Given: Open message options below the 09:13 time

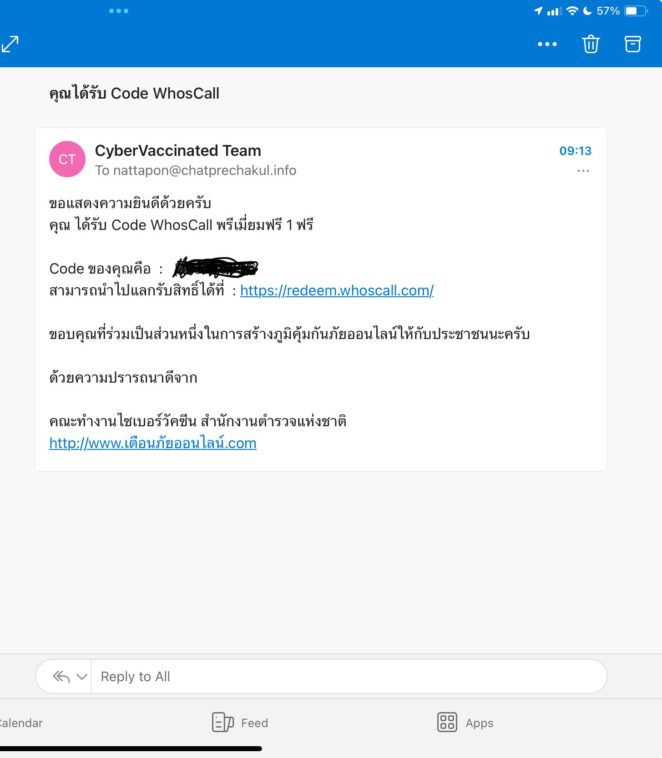Looking at the screenshot, I should [x=583, y=171].
